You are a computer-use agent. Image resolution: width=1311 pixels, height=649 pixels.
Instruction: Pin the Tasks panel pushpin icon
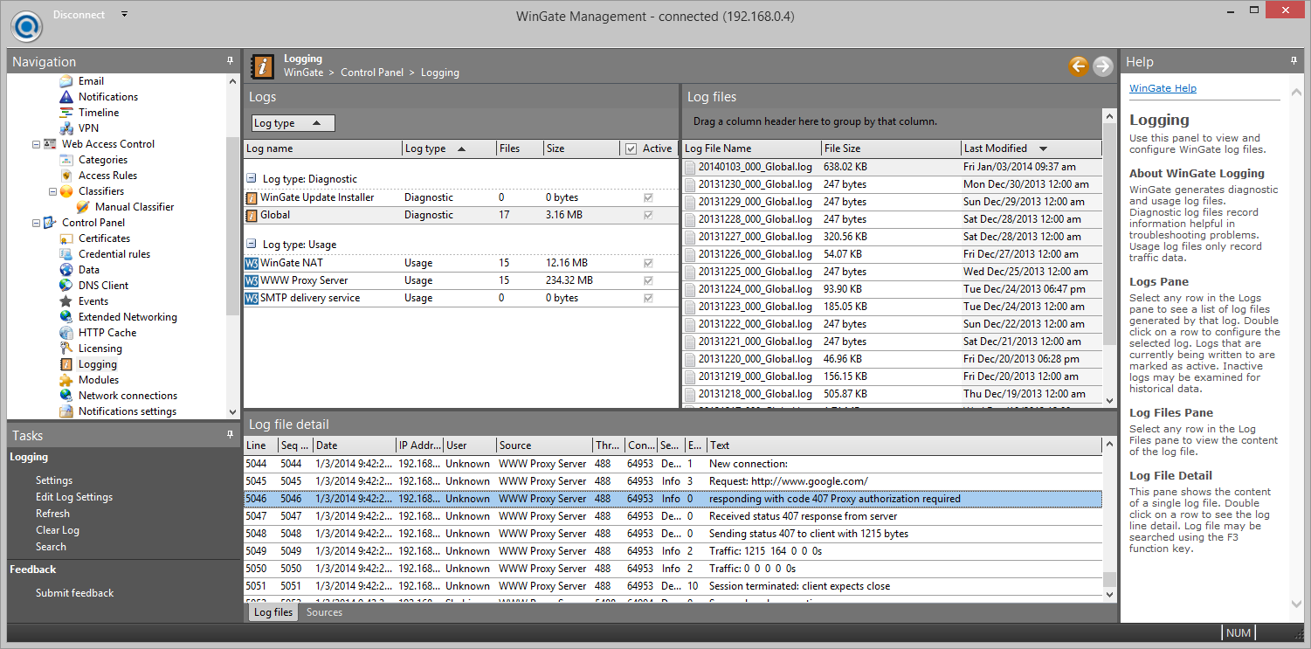[x=231, y=434]
